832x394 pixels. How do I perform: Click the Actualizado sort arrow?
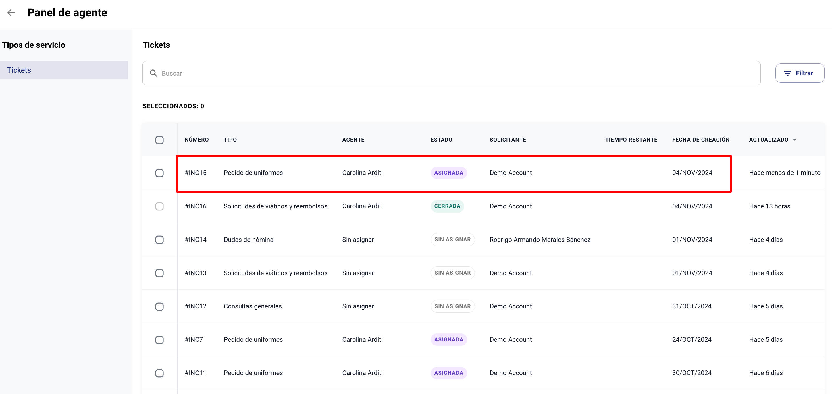pos(795,140)
